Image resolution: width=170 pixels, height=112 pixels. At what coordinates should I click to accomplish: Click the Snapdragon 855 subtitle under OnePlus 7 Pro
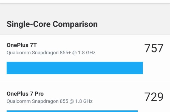[x=50, y=101]
